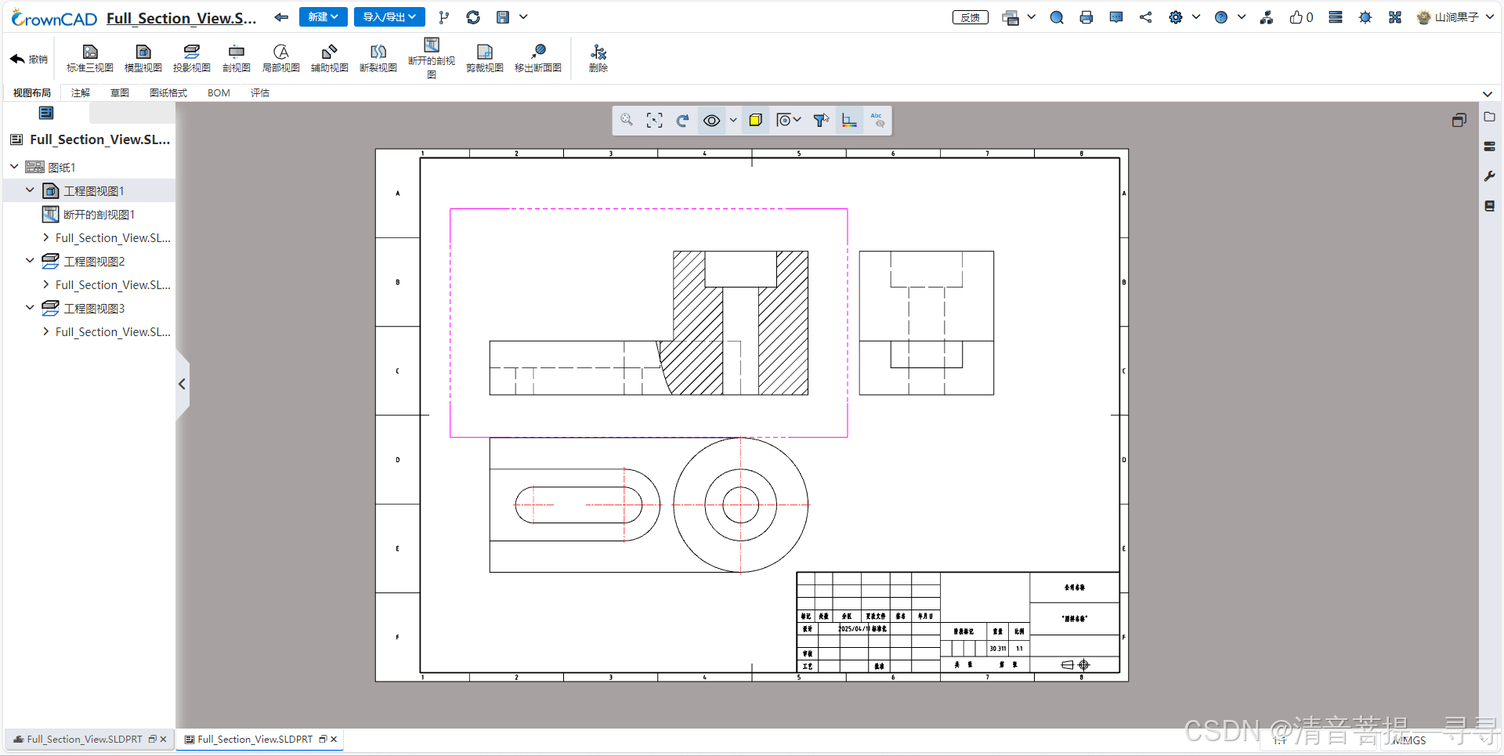Click the branch version icon near title
This screenshot has height=756, width=1504.
[444, 17]
